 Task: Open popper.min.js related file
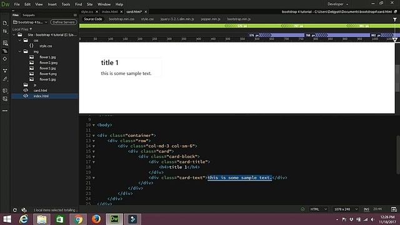pos(211,19)
